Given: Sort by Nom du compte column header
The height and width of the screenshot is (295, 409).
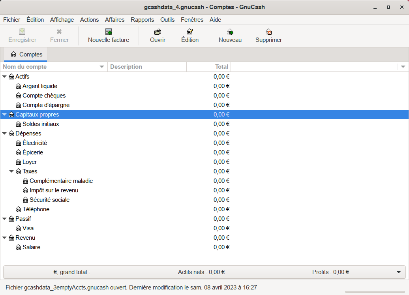Looking at the screenshot, I should point(51,67).
